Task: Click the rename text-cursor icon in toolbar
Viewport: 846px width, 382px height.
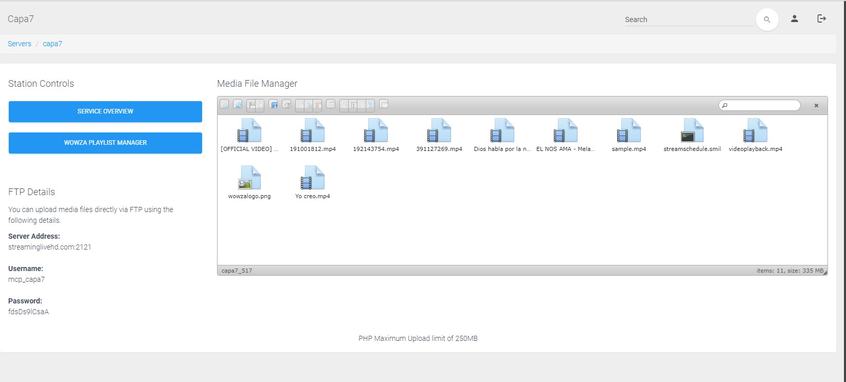Action: tap(353, 105)
